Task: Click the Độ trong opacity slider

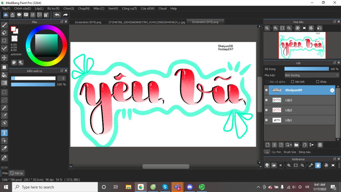Action: coord(307,69)
